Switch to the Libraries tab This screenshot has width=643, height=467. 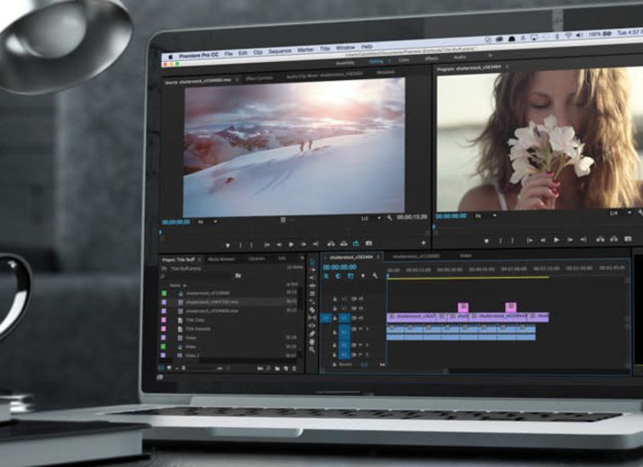256,259
